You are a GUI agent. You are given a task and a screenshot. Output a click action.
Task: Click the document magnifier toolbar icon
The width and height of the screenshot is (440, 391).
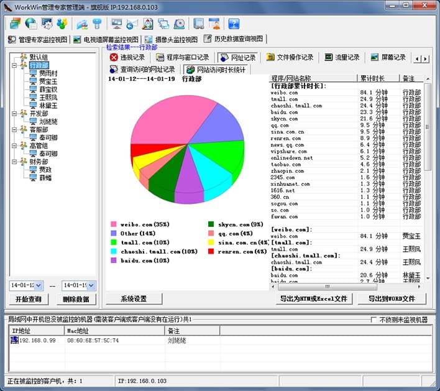148,24
